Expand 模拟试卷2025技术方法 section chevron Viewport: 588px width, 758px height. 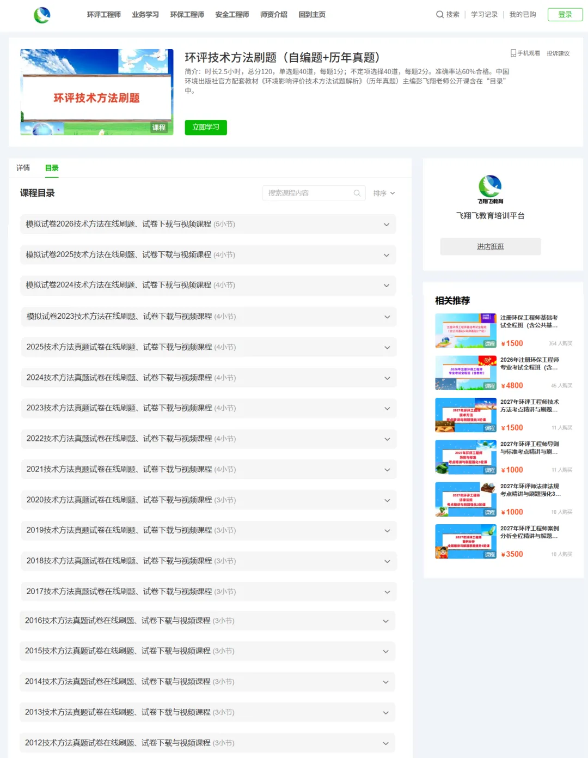point(387,255)
